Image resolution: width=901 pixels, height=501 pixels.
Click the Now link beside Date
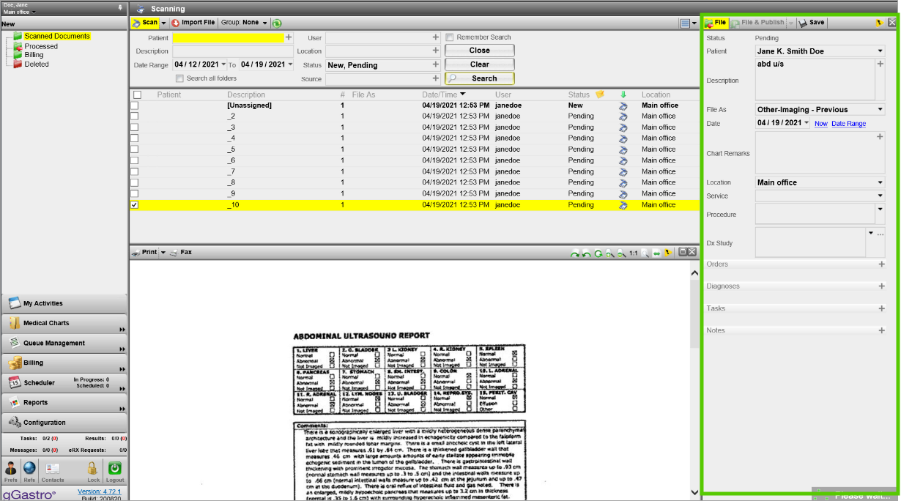pyautogui.click(x=821, y=124)
